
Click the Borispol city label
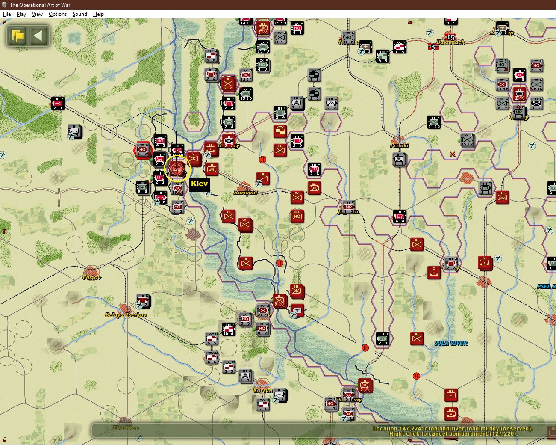(x=245, y=193)
